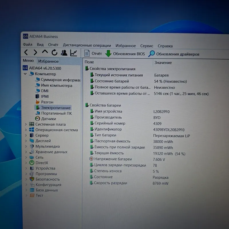This screenshot has height=229, width=229.
Task: Select the Степень износа row
Action: pyautogui.click(x=124, y=171)
